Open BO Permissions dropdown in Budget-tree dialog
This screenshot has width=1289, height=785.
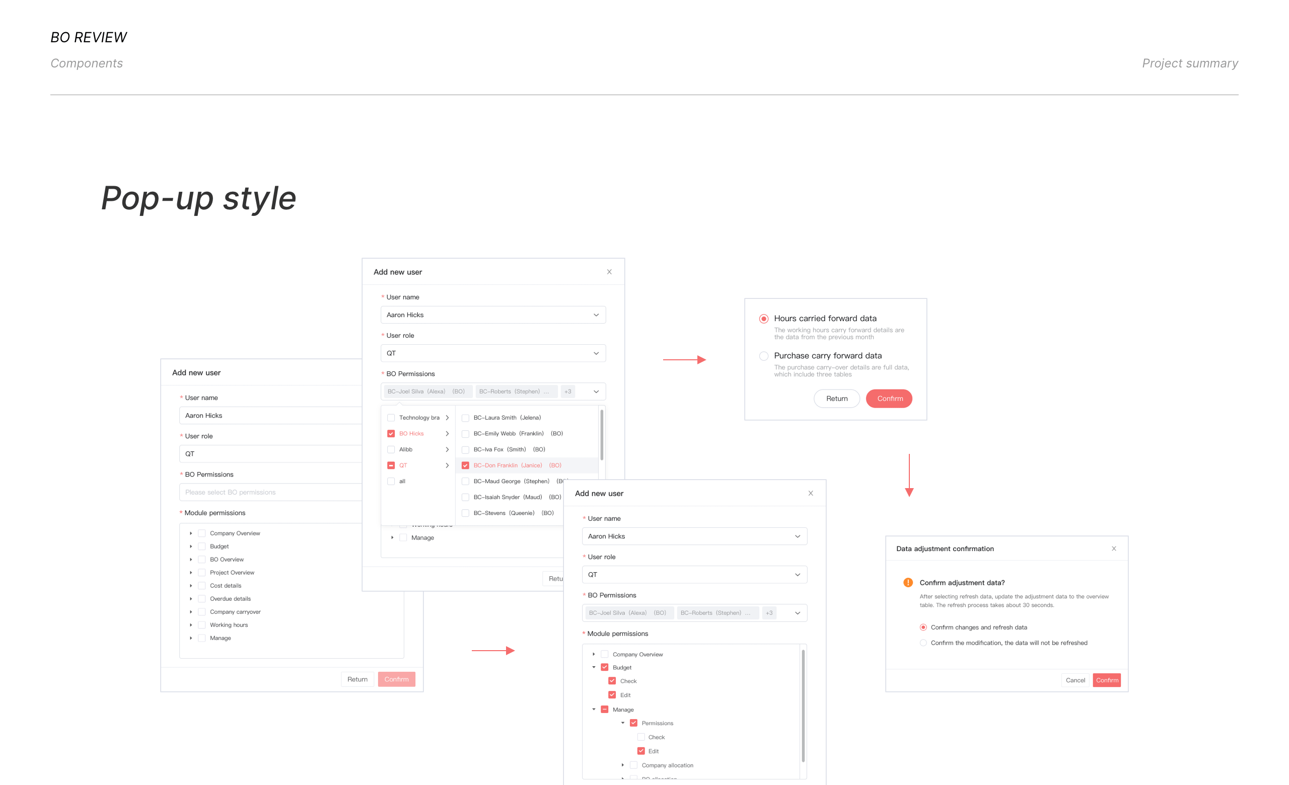point(797,613)
